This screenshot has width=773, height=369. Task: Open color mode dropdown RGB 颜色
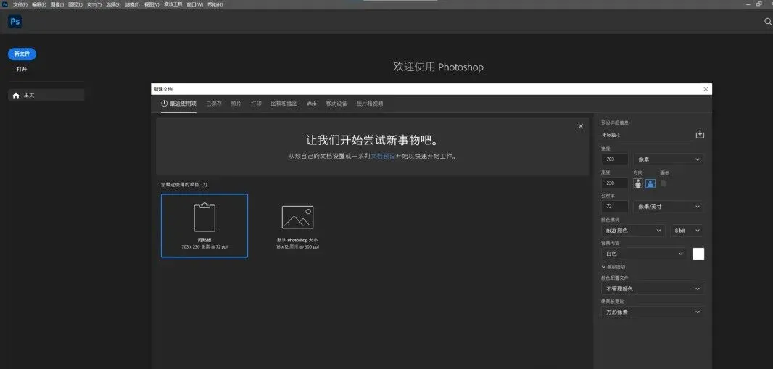[633, 230]
